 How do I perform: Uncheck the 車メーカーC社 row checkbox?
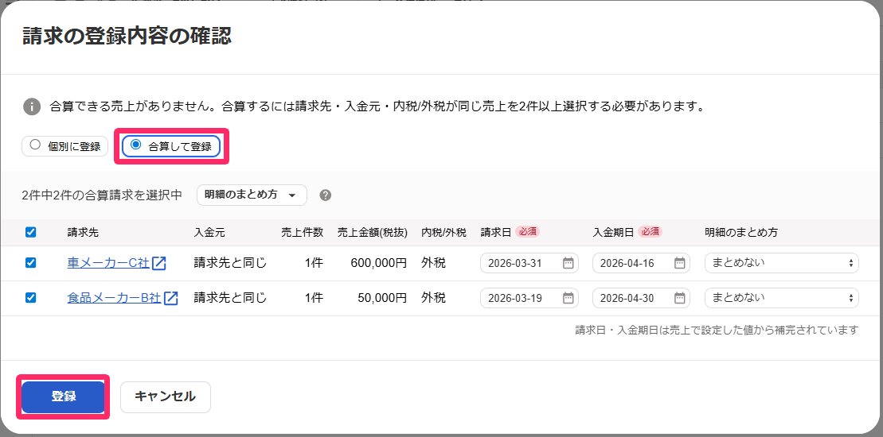31,263
